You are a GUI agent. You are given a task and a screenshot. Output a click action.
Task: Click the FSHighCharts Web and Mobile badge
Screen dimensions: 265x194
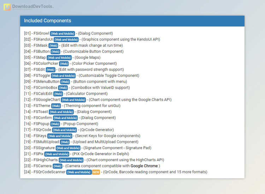(71, 160)
